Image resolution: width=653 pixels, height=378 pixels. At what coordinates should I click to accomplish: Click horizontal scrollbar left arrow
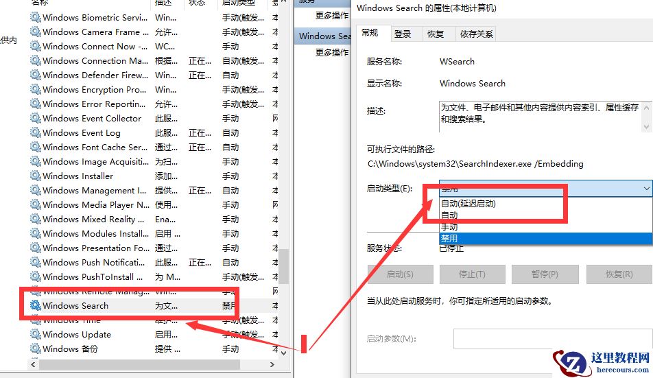(x=34, y=365)
